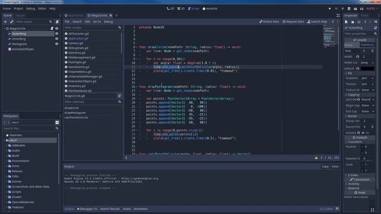The image size is (381, 214).
Task: Click the script warning triangle icon
Action: click(316, 158)
